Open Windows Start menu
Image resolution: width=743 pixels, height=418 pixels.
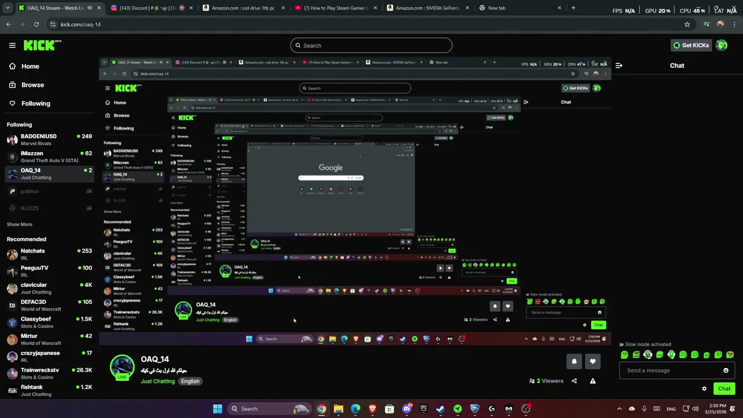tap(218, 409)
